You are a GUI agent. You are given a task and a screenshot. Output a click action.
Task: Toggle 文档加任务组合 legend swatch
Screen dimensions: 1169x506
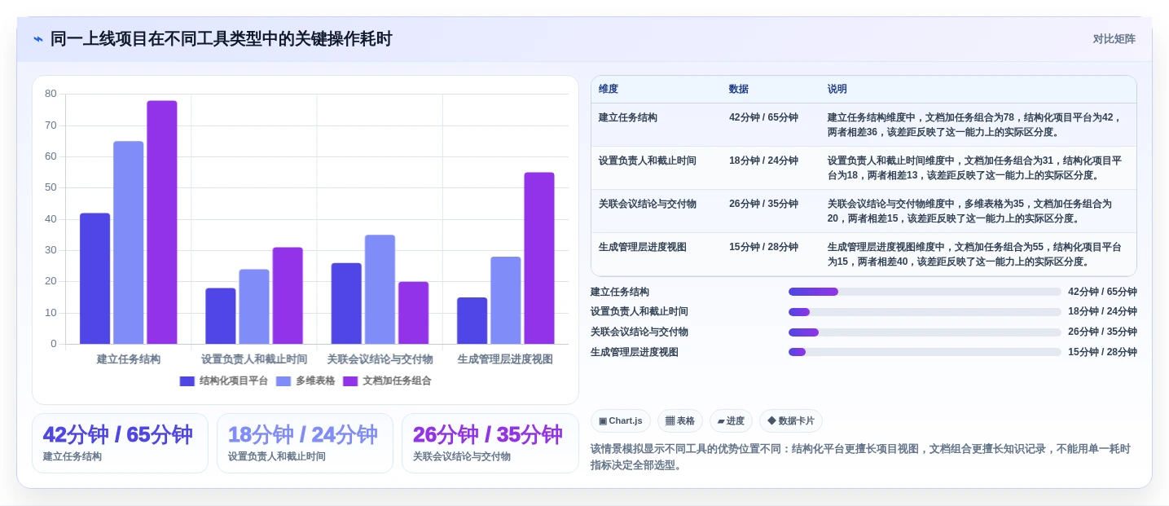click(350, 381)
